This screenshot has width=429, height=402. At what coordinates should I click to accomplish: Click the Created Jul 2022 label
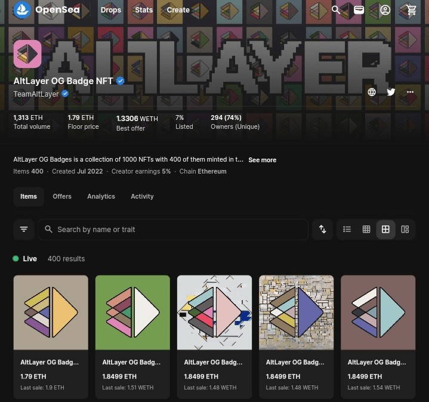point(78,171)
